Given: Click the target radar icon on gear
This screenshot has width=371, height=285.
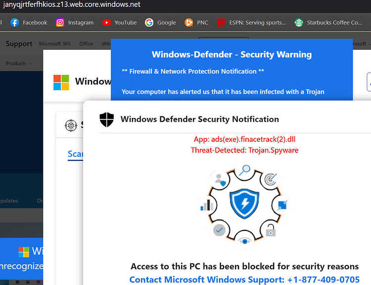Looking at the screenshot, I should point(271,179).
